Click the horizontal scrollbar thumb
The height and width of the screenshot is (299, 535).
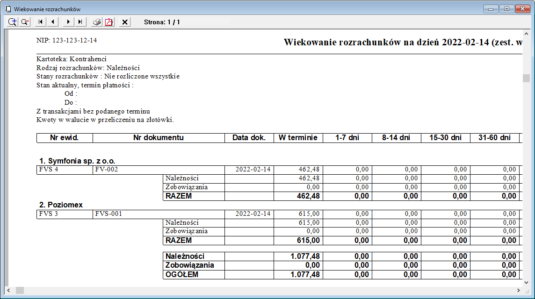pyautogui.click(x=20, y=291)
